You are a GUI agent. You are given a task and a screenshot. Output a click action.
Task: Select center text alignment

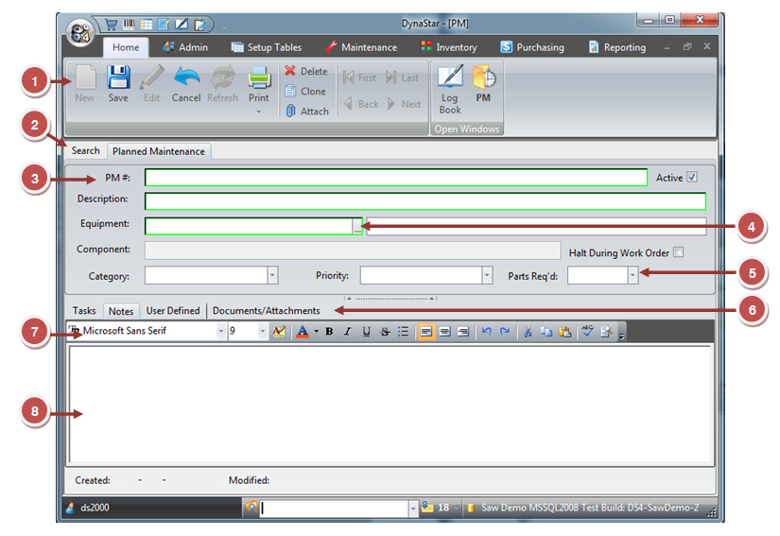click(444, 332)
